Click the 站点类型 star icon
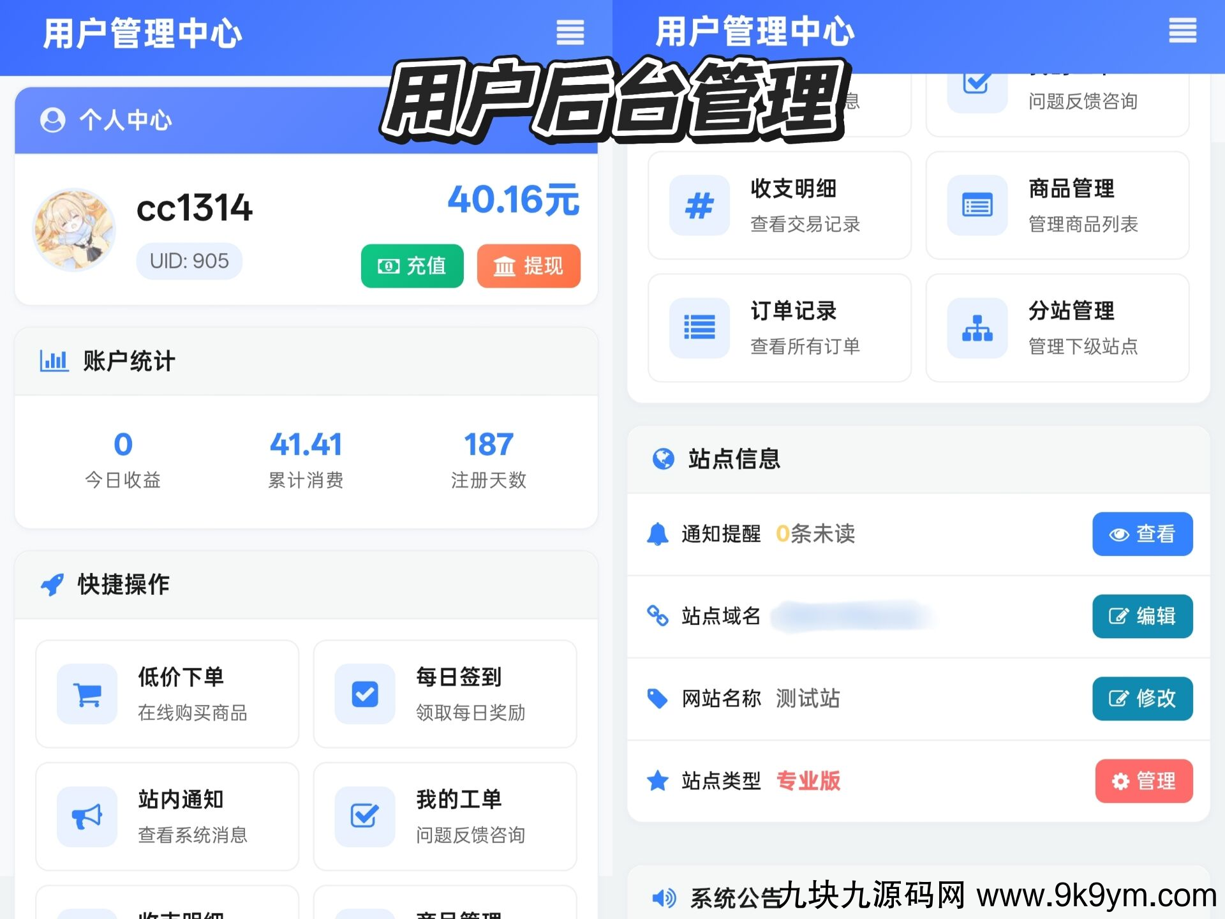The width and height of the screenshot is (1225, 919). pyautogui.click(x=657, y=781)
